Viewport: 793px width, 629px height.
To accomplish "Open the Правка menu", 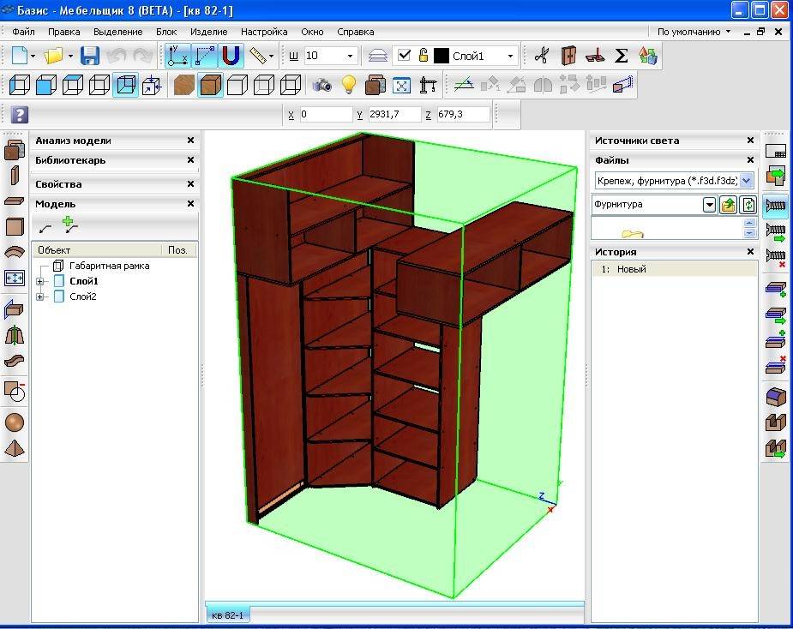I will pyautogui.click(x=63, y=32).
